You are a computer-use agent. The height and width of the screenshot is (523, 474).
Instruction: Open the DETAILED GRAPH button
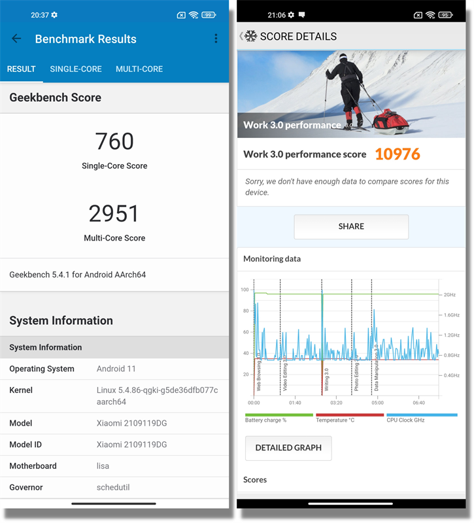(x=288, y=448)
